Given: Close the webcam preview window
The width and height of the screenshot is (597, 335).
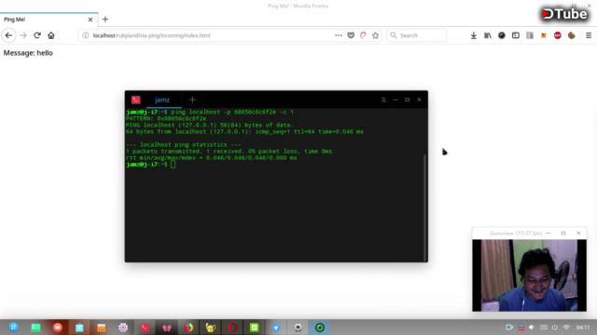Looking at the screenshot, I should tap(578, 234).
